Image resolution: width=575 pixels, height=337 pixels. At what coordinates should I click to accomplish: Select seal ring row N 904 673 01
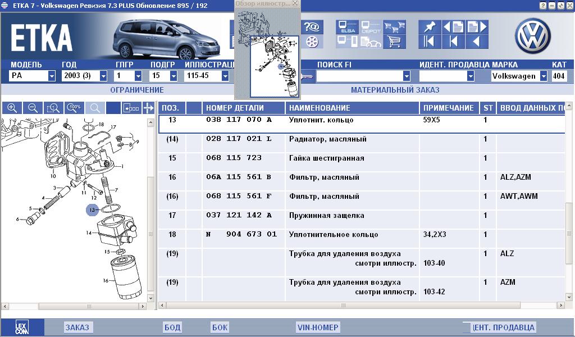362,238
